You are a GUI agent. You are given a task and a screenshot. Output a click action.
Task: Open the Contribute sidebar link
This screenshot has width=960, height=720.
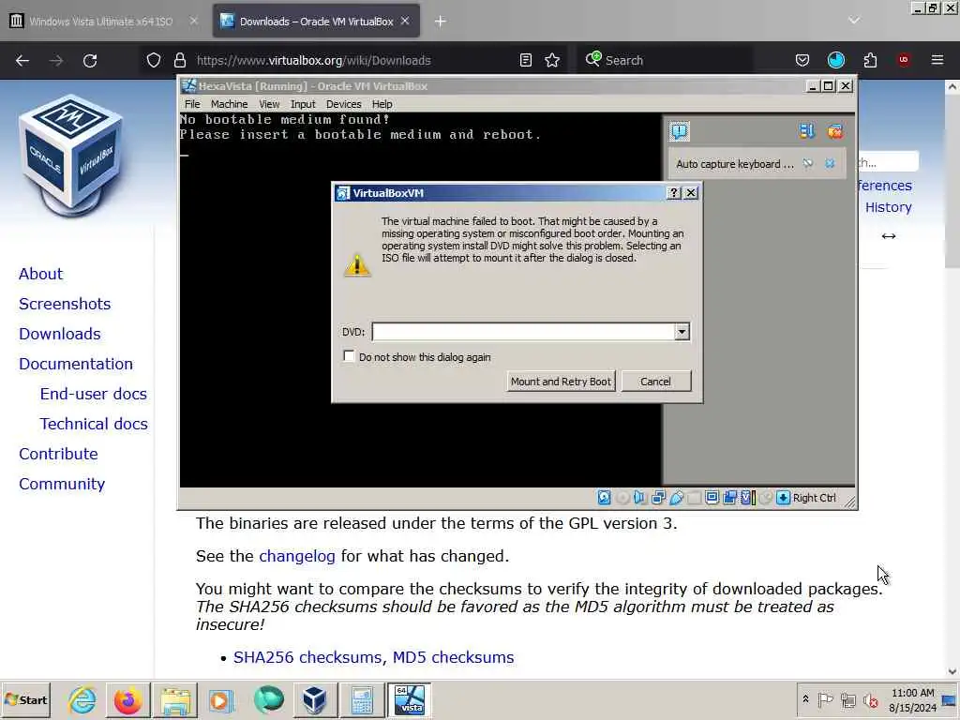(58, 454)
